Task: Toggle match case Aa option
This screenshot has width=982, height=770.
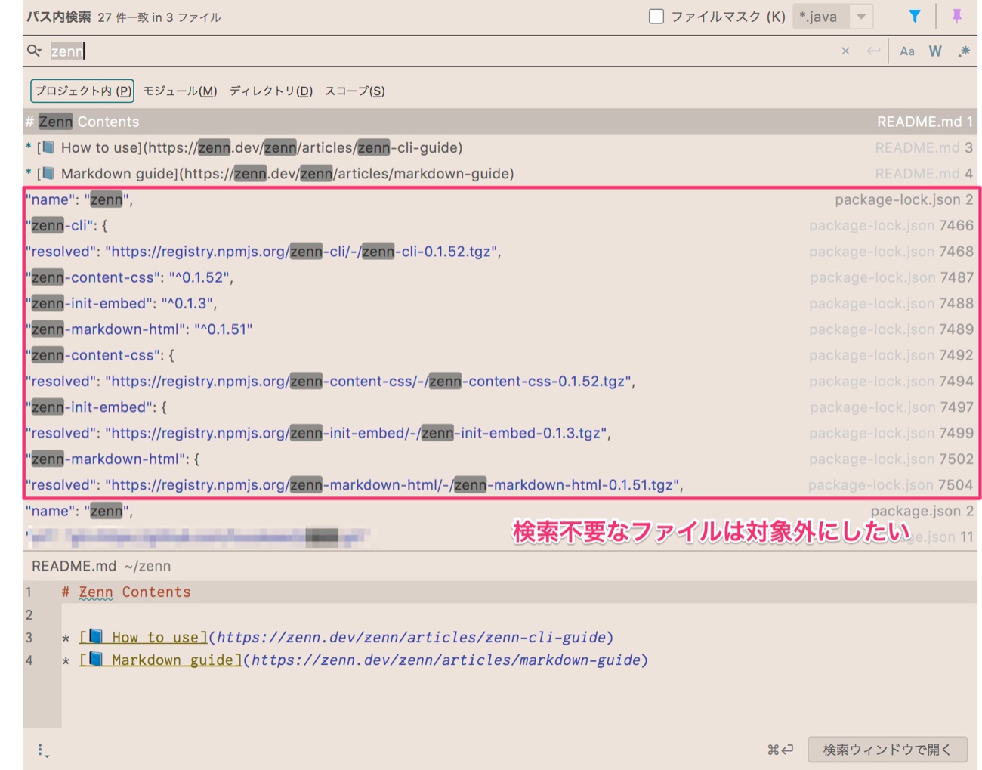Action: click(906, 51)
